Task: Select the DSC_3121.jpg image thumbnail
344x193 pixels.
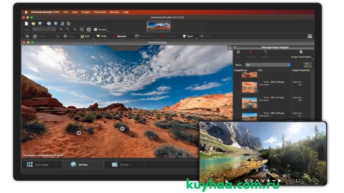Action: [x=250, y=103]
